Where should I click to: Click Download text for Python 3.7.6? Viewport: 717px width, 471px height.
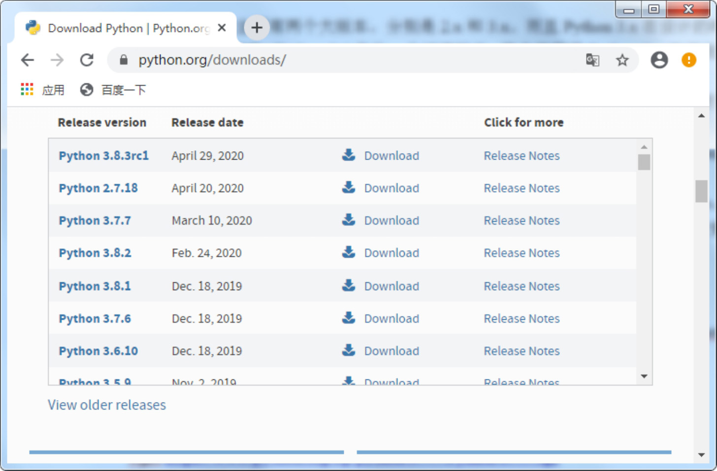coord(391,319)
